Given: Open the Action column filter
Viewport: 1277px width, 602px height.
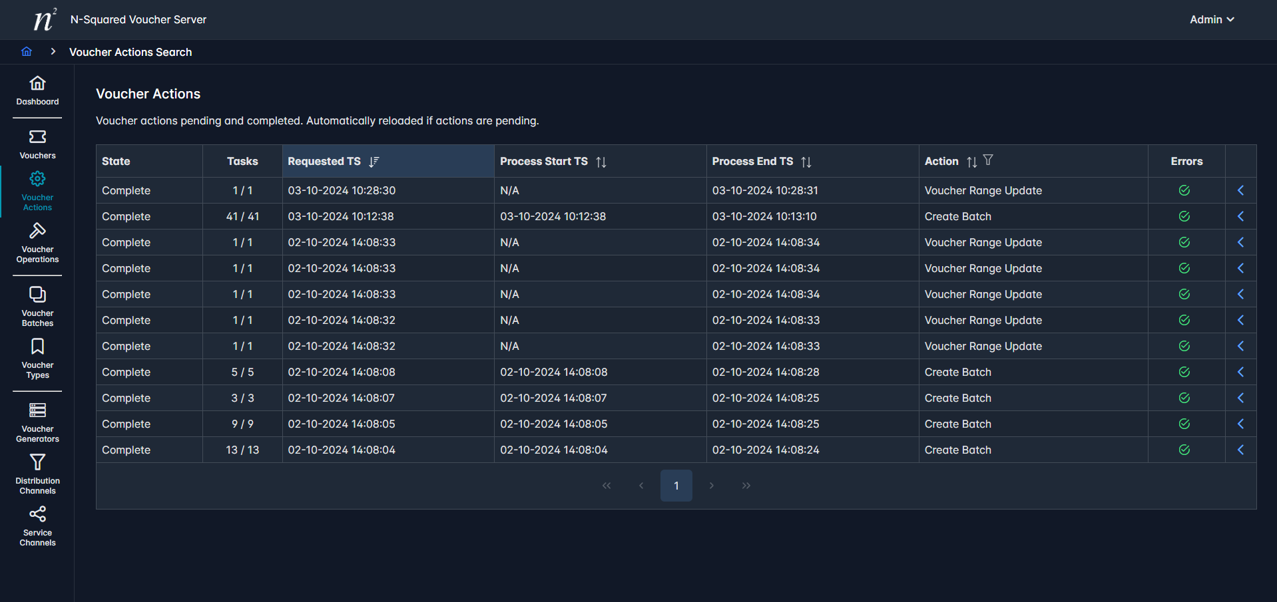Looking at the screenshot, I should 988,160.
